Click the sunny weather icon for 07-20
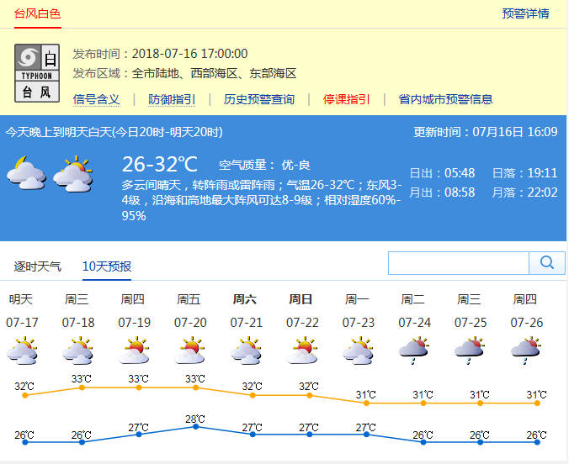 tap(190, 351)
